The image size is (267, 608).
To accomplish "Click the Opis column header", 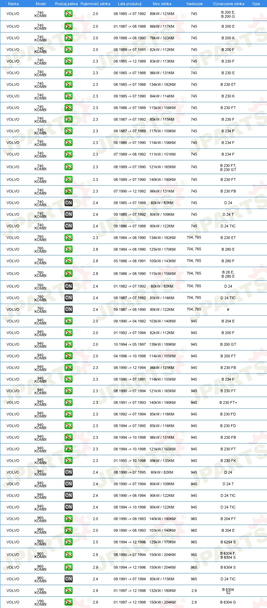I will tap(256, 4).
